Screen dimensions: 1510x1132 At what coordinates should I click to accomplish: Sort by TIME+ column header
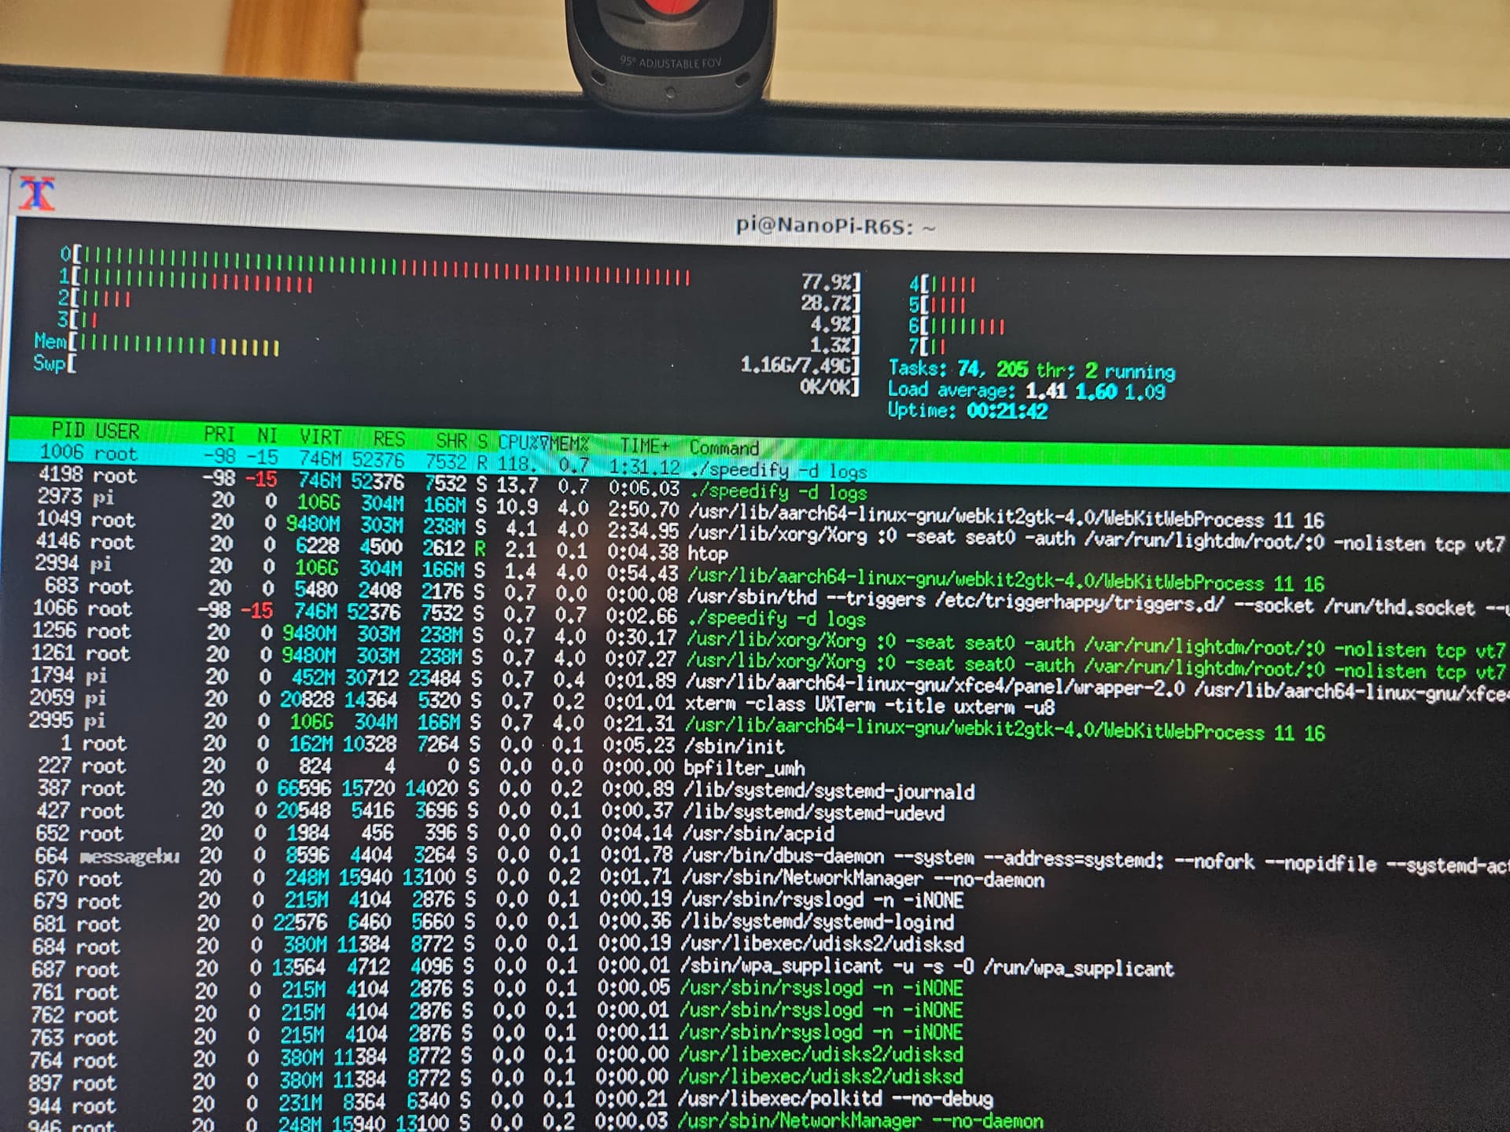tap(644, 445)
